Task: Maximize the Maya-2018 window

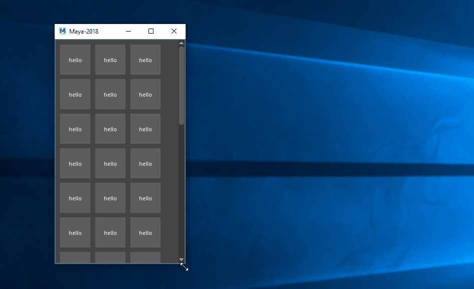Action: point(151,31)
